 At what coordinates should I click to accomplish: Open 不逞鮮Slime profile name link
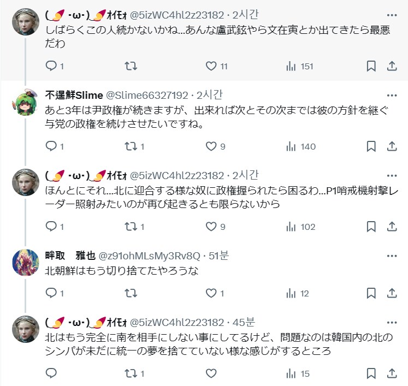(73, 95)
